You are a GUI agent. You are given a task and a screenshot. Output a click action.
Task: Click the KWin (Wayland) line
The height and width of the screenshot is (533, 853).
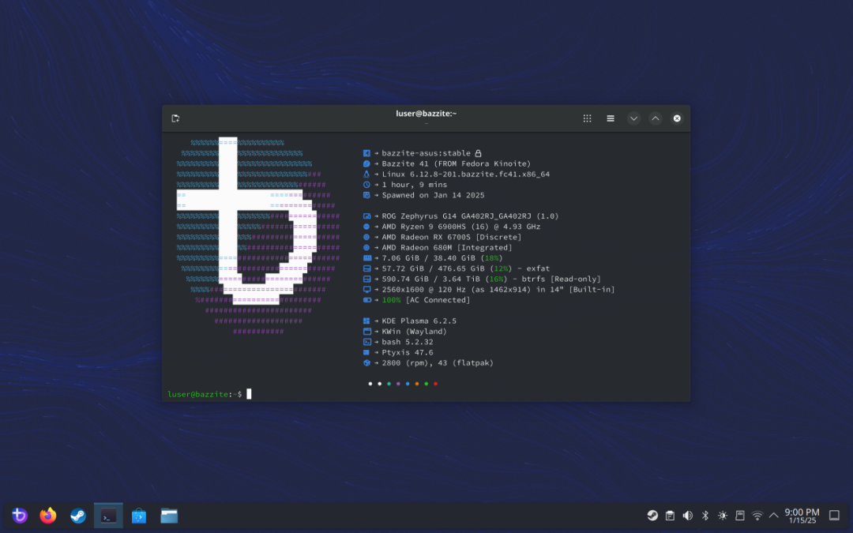(404, 331)
